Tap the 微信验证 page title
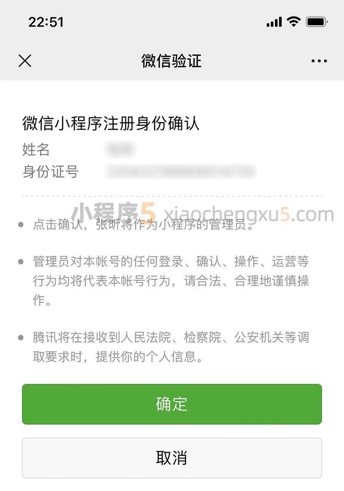The height and width of the screenshot is (491, 344). (171, 61)
